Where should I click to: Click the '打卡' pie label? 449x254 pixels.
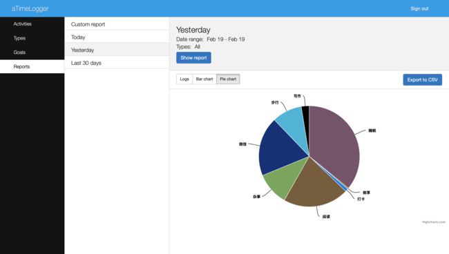pyautogui.click(x=361, y=199)
